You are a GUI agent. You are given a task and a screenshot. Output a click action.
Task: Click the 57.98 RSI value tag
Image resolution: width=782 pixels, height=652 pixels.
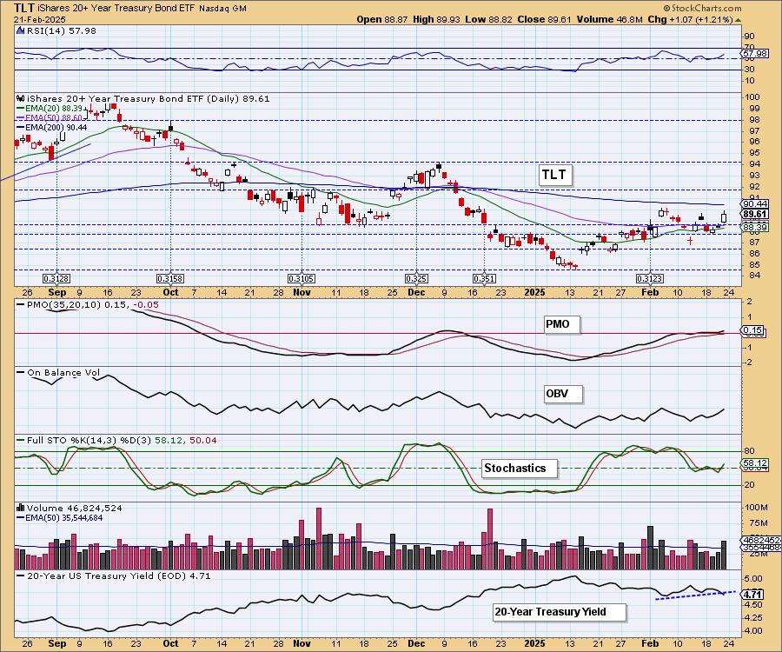click(x=755, y=53)
